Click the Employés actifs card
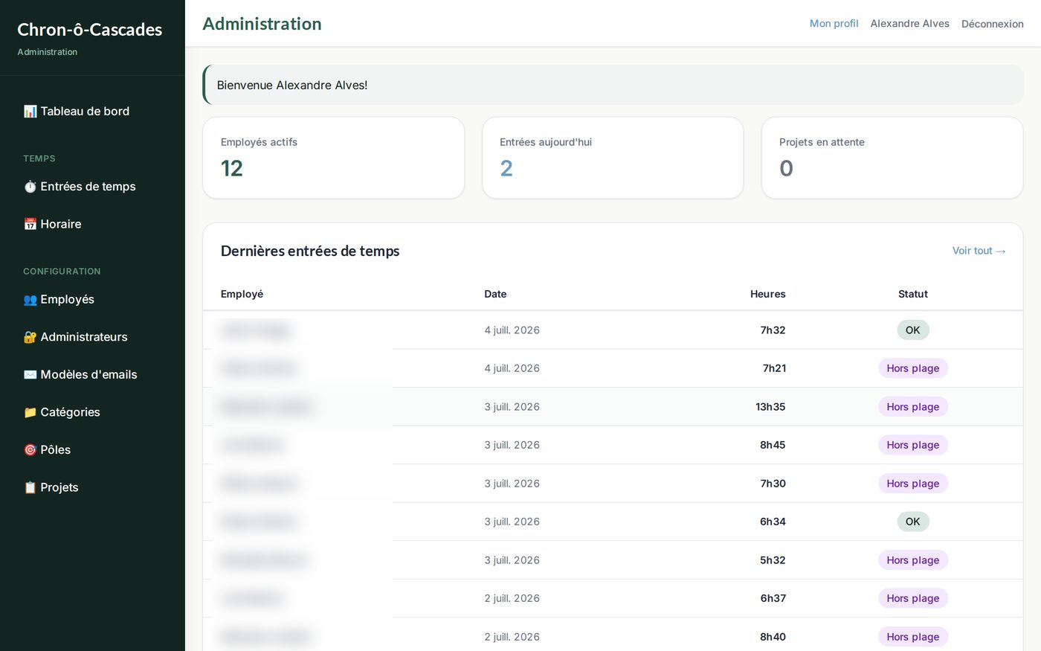 334,158
